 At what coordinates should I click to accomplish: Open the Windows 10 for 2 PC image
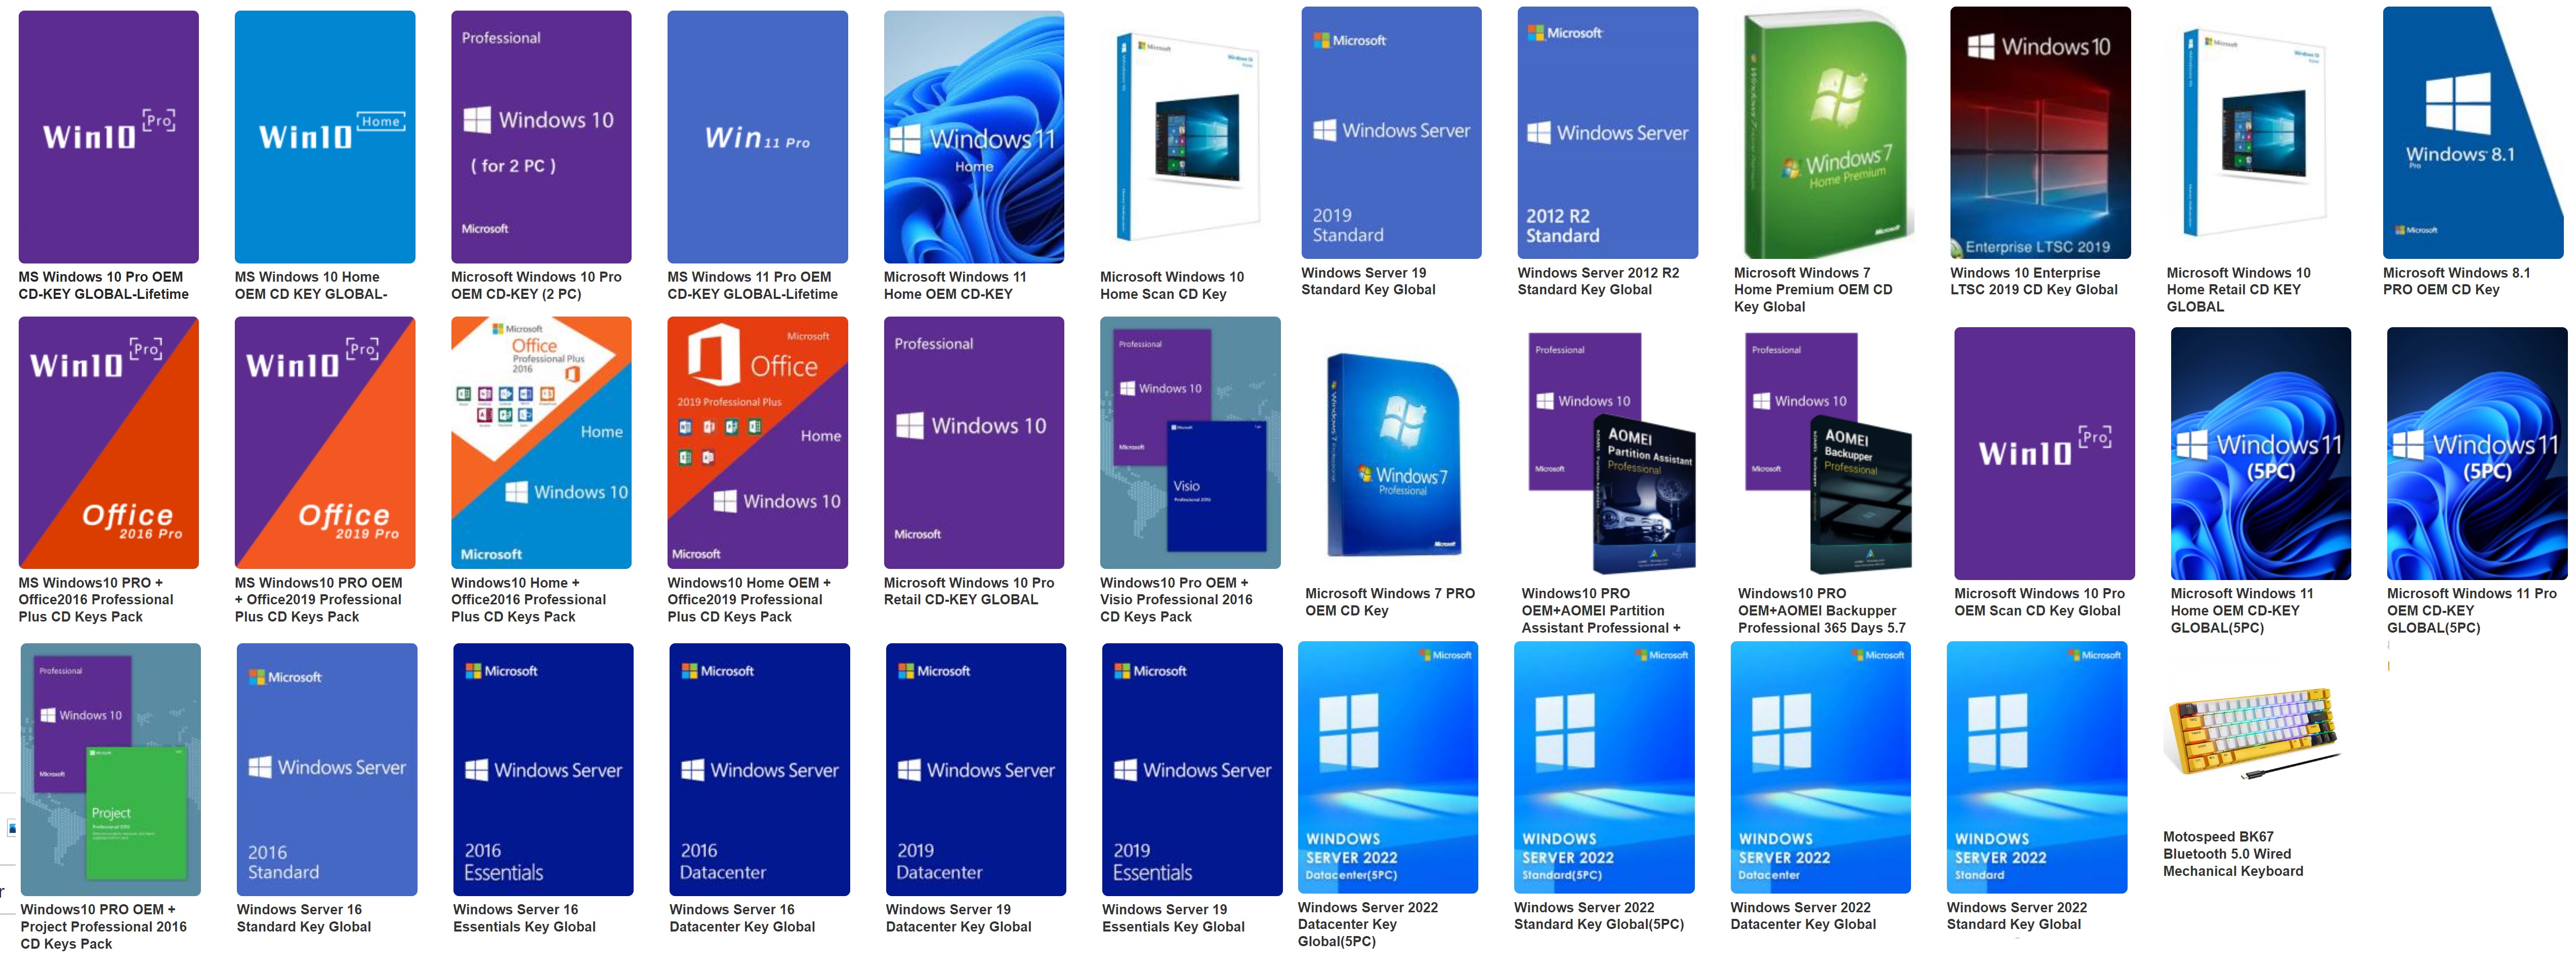pyautogui.click(x=541, y=137)
